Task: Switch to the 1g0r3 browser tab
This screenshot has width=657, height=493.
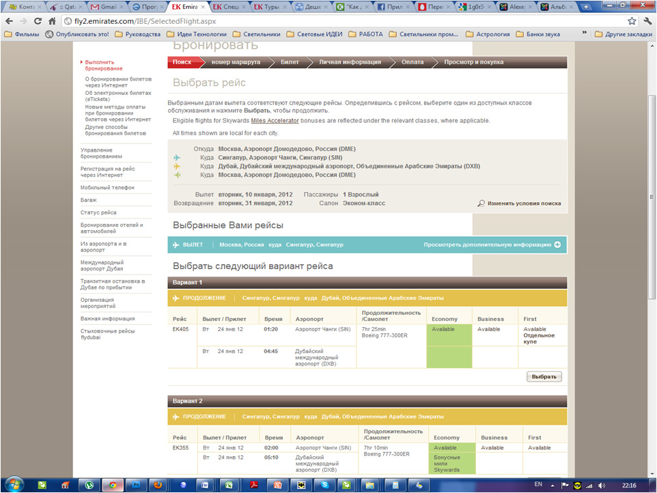Action: (475, 7)
